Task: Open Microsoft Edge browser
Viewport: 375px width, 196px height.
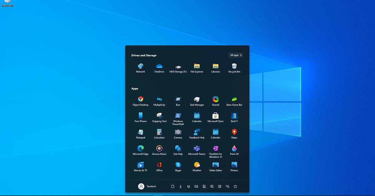Action: click(x=140, y=149)
